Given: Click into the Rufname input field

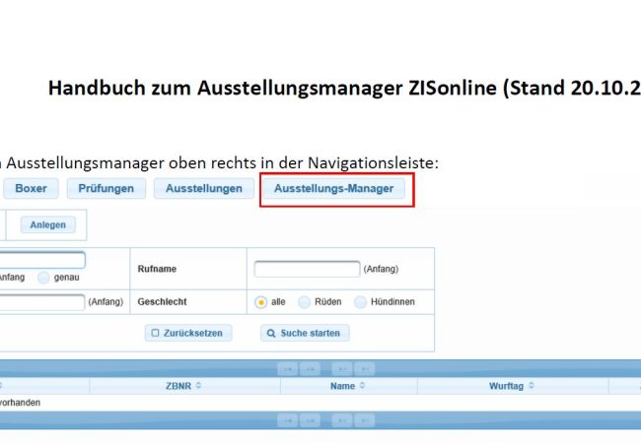Looking at the screenshot, I should coord(307,269).
